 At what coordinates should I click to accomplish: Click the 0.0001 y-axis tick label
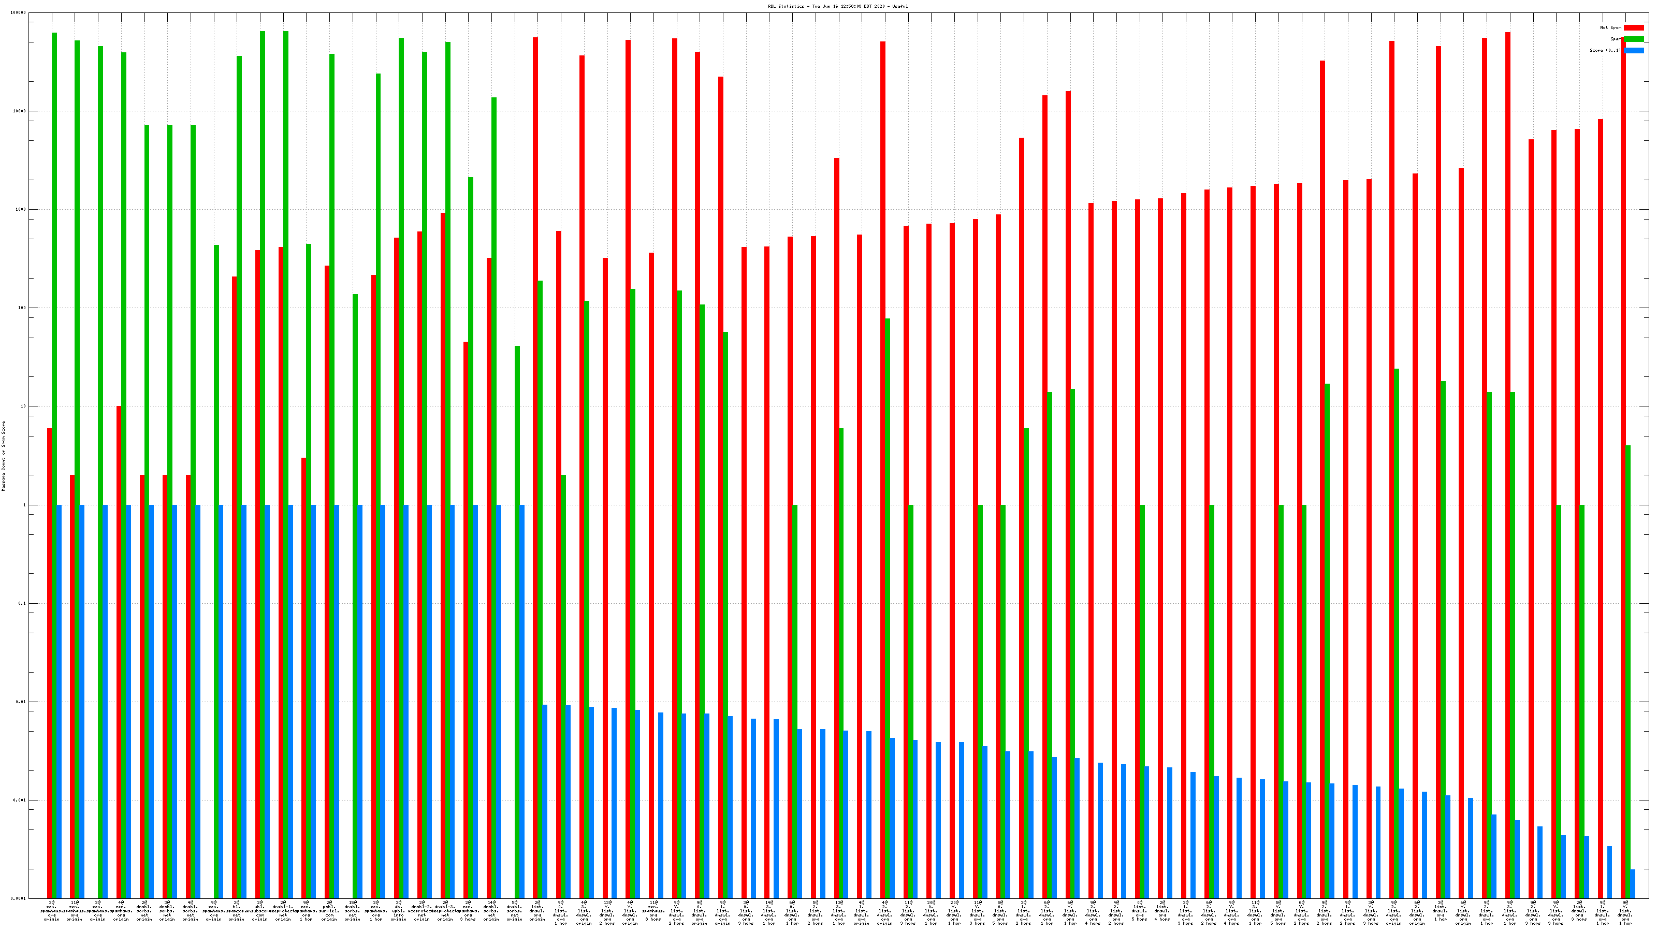(19, 898)
